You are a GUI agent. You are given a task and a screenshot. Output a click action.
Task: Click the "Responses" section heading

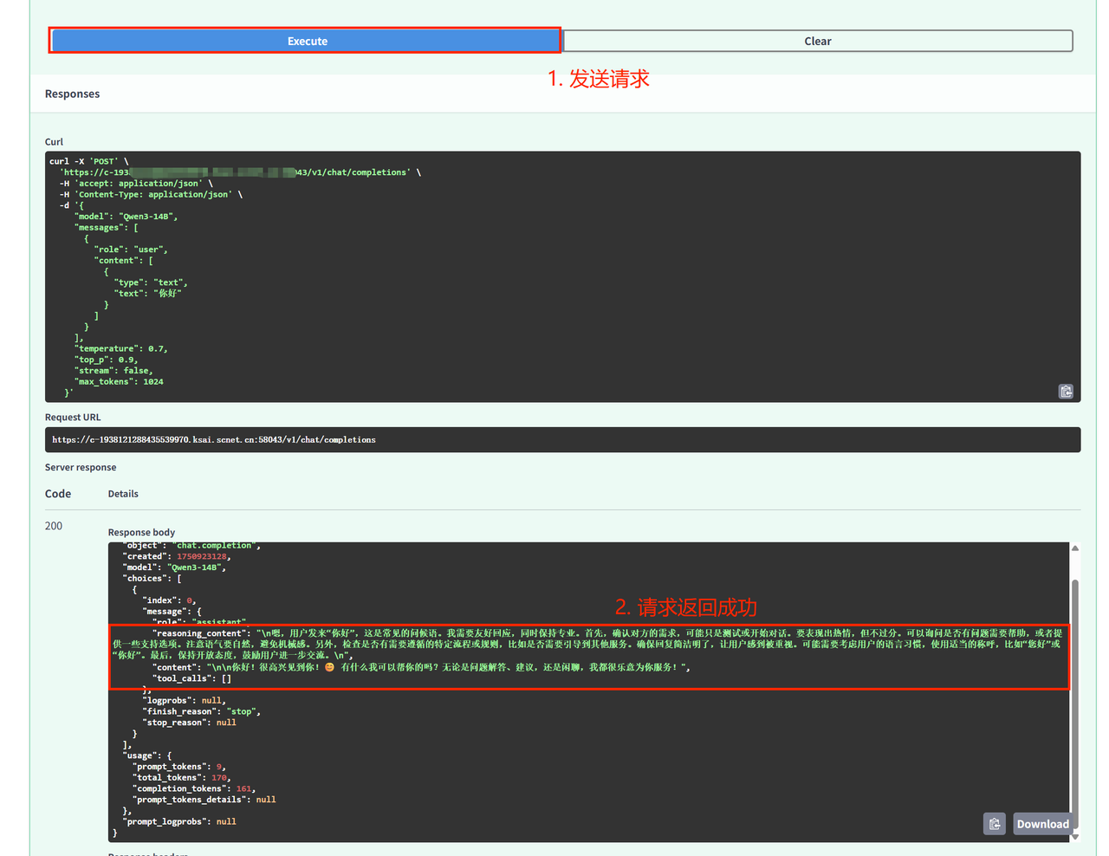(72, 94)
